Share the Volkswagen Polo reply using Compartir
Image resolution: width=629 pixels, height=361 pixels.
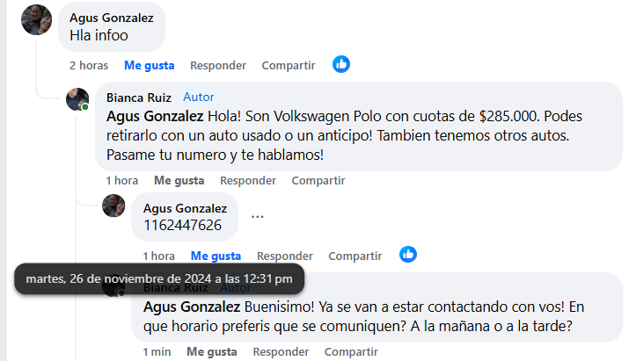point(318,181)
